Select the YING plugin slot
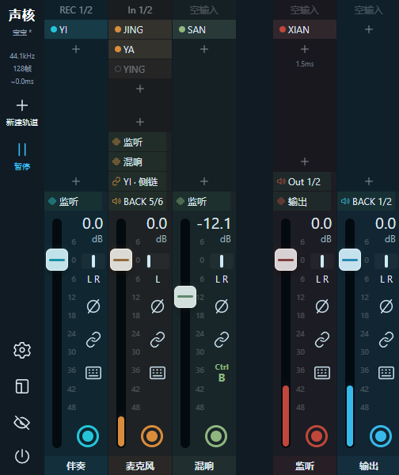399x475 pixels. pyautogui.click(x=140, y=69)
